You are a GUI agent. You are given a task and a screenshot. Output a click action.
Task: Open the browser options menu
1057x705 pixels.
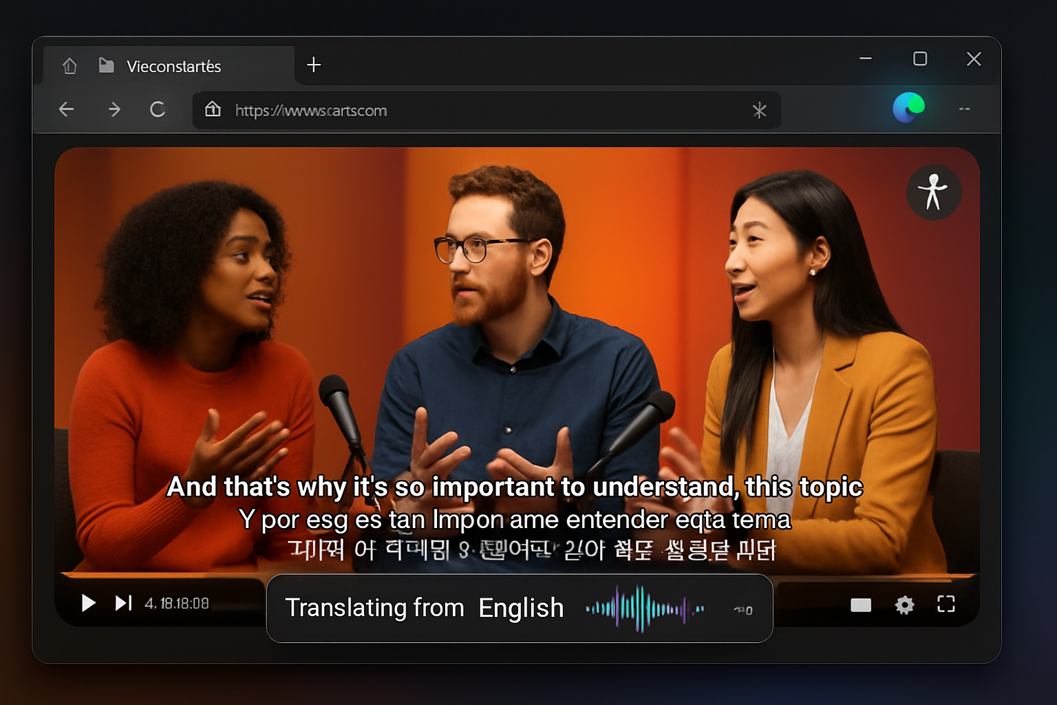click(x=964, y=109)
